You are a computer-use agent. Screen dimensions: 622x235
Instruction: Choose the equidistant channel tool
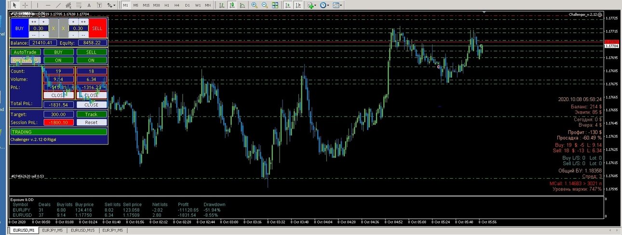coord(68,5)
